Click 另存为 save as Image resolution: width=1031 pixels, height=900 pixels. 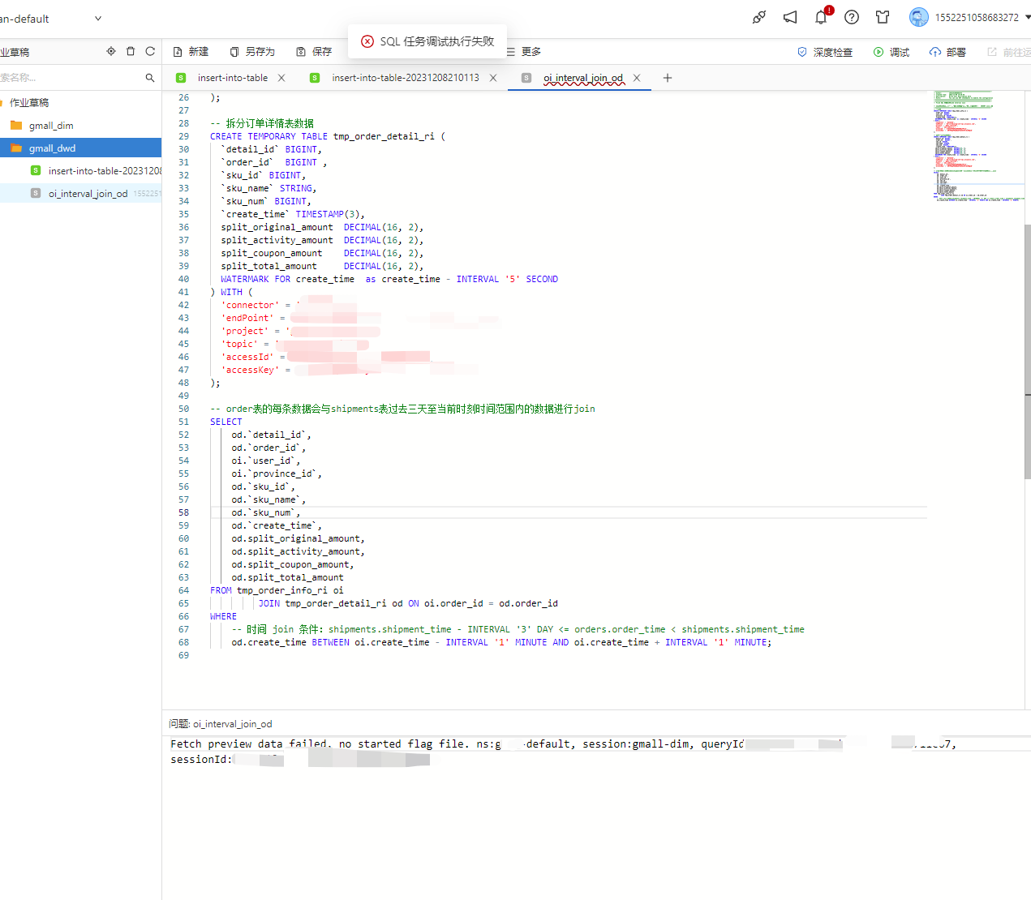[x=252, y=51]
